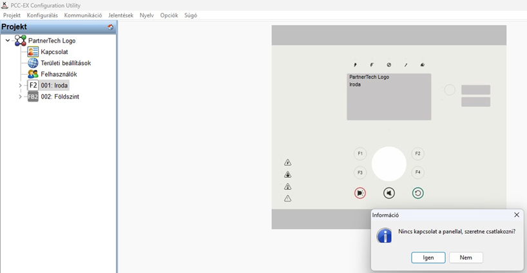Select 001: Iroda tree item
527x273 pixels.
[55, 86]
